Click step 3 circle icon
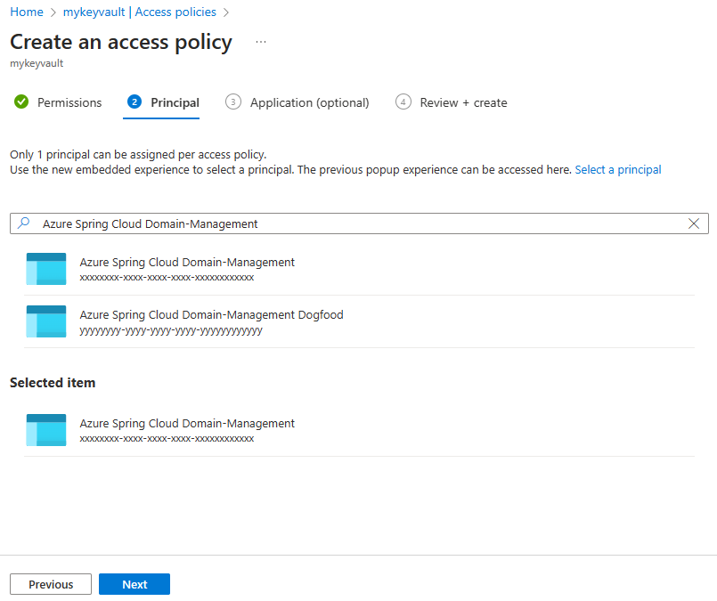Viewport: 717px width, 601px height. pos(233,102)
